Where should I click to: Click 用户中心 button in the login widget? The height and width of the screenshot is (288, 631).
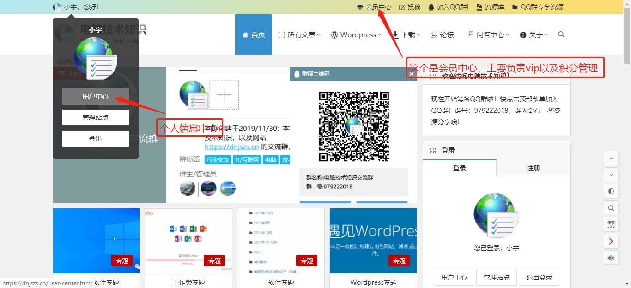tap(454, 277)
